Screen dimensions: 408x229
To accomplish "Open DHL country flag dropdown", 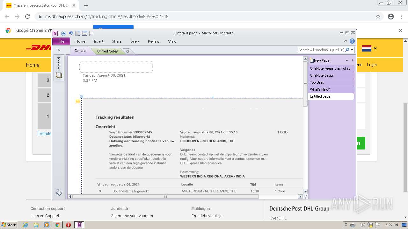I will [369, 48].
